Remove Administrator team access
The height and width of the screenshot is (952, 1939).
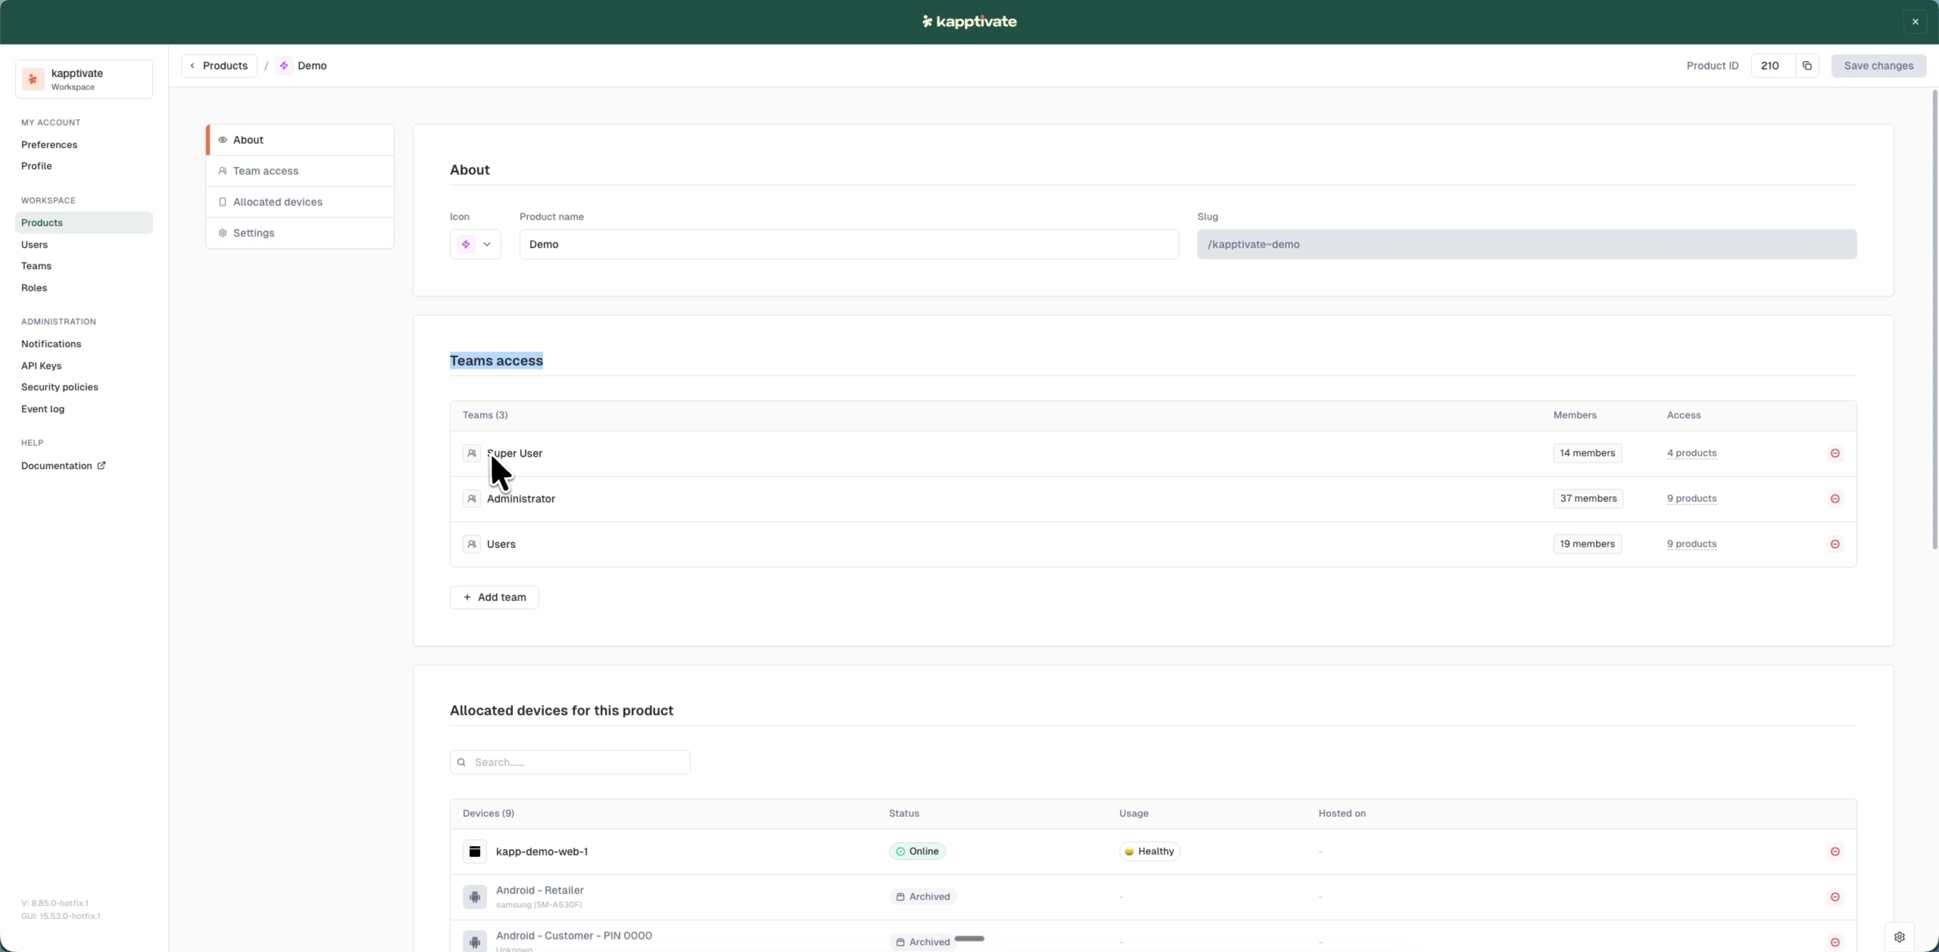click(1835, 498)
